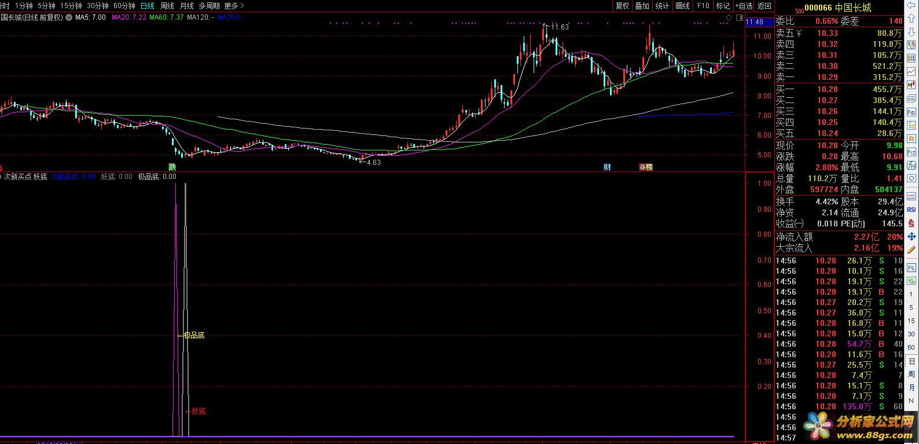919x444 pixels.
Task: Select the 月 monthly period in sidebar
Action: pyautogui.click(x=911, y=388)
